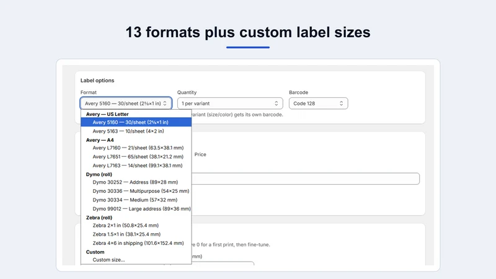
Task: Click the Price label text
Action: tap(200, 154)
